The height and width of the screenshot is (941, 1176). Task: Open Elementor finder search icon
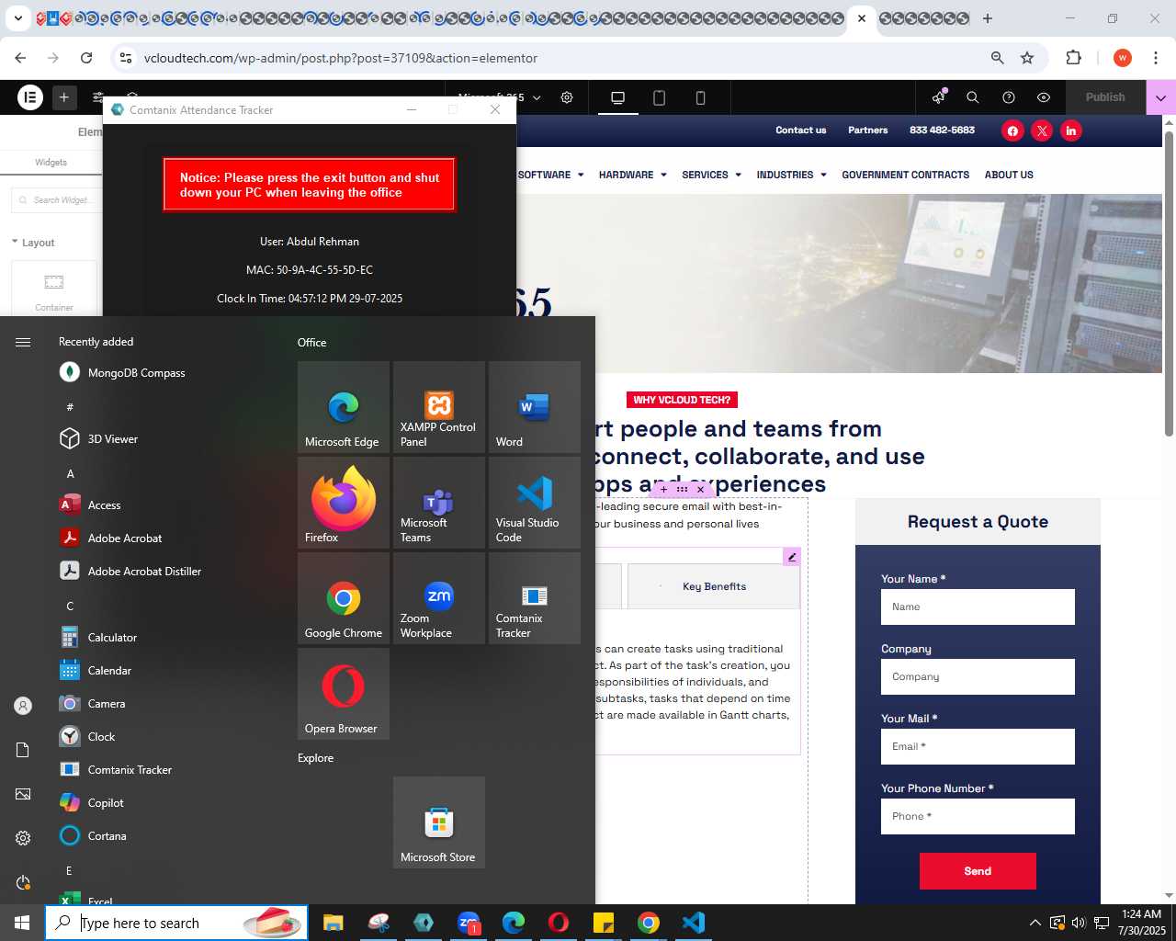[973, 97]
